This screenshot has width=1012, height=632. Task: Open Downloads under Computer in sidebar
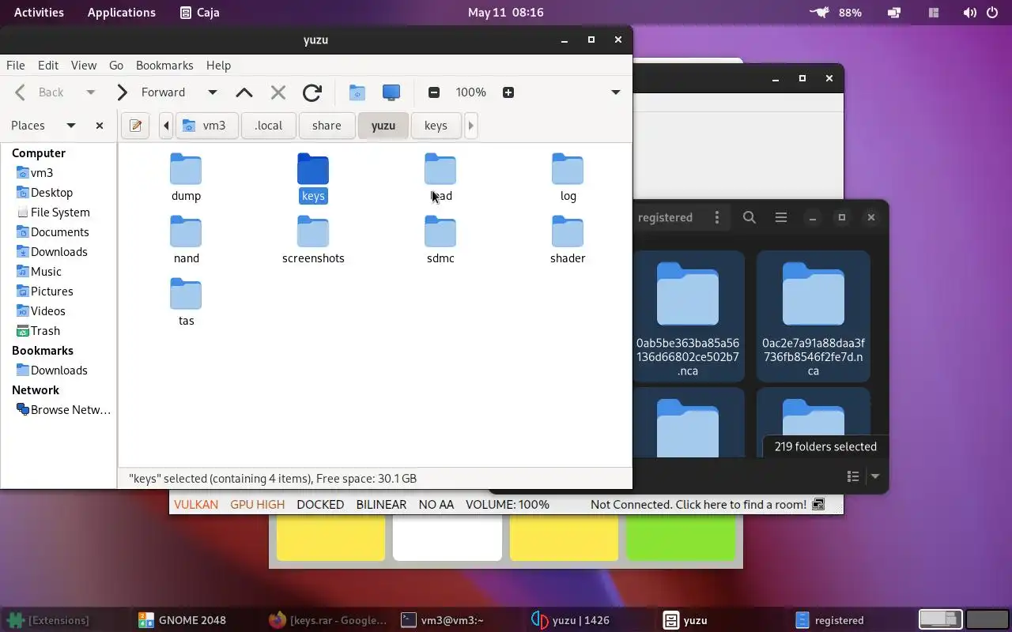[59, 252]
